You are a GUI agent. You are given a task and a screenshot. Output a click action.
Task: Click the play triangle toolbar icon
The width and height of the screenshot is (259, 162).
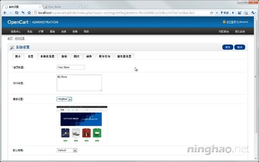pos(233,13)
